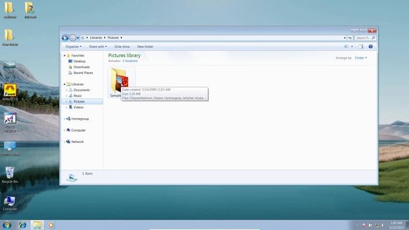This screenshot has width=409, height=230.
Task: Show hidden tray icons arrow
Action: (357, 225)
